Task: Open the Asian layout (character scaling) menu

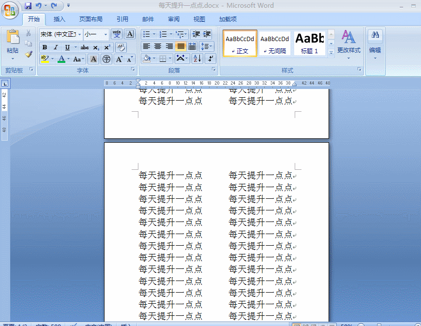Action: [182, 59]
